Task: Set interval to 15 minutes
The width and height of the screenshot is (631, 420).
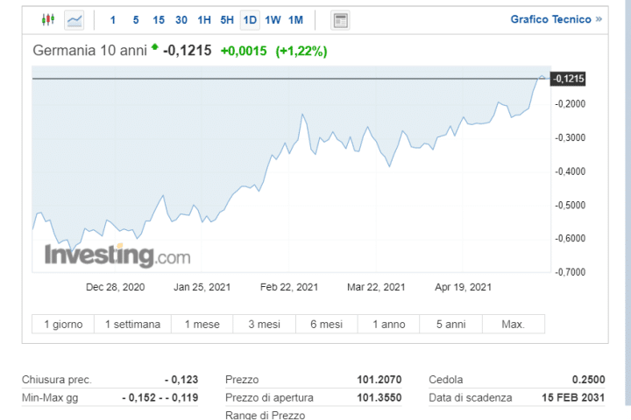Action: pos(158,19)
